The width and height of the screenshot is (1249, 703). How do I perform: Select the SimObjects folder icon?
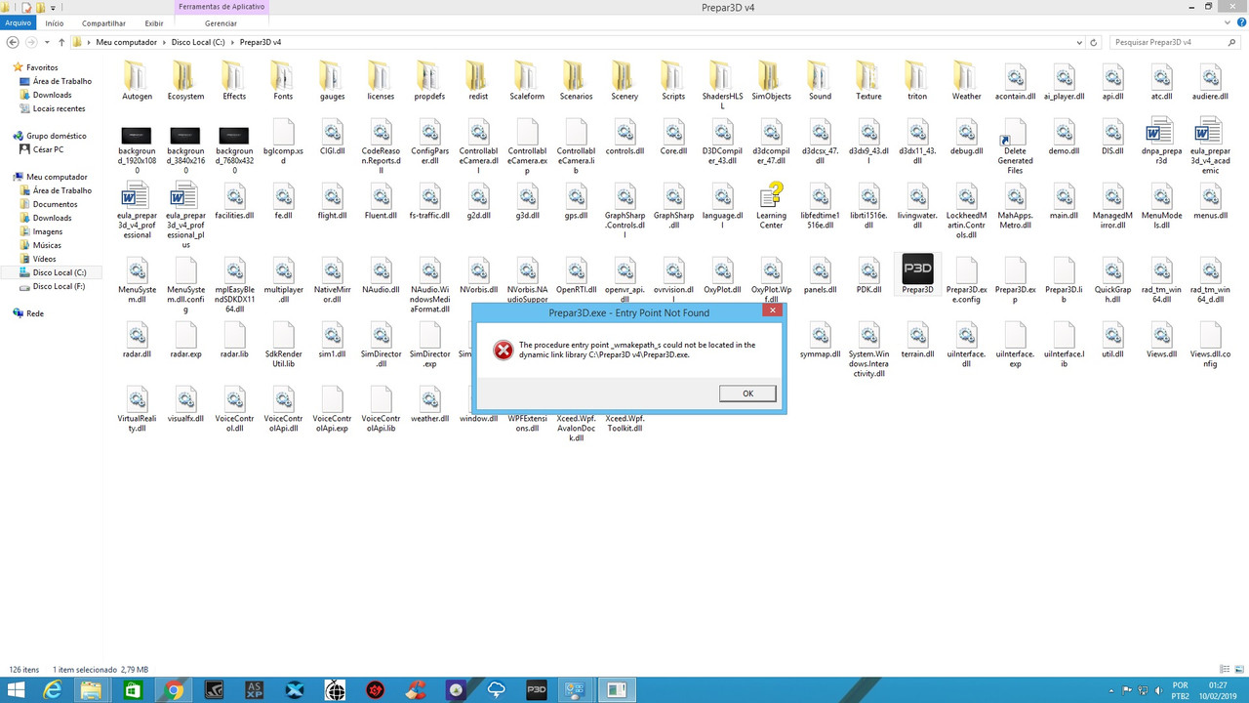771,75
